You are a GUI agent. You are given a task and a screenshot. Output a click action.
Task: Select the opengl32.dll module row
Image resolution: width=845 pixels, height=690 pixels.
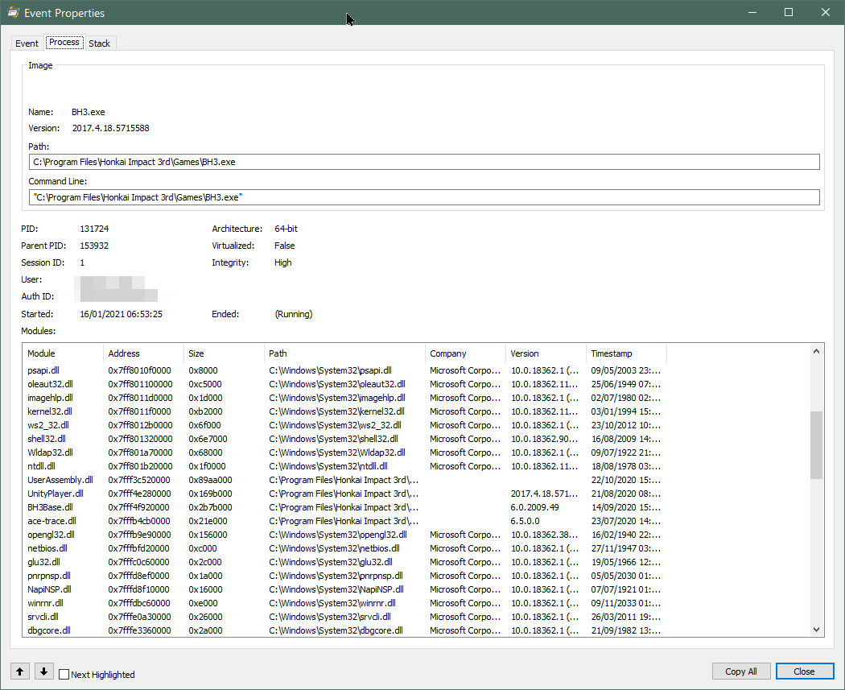(345, 535)
